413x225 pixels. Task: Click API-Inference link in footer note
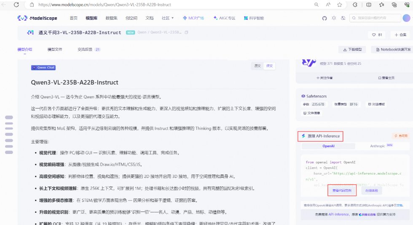click(338, 214)
